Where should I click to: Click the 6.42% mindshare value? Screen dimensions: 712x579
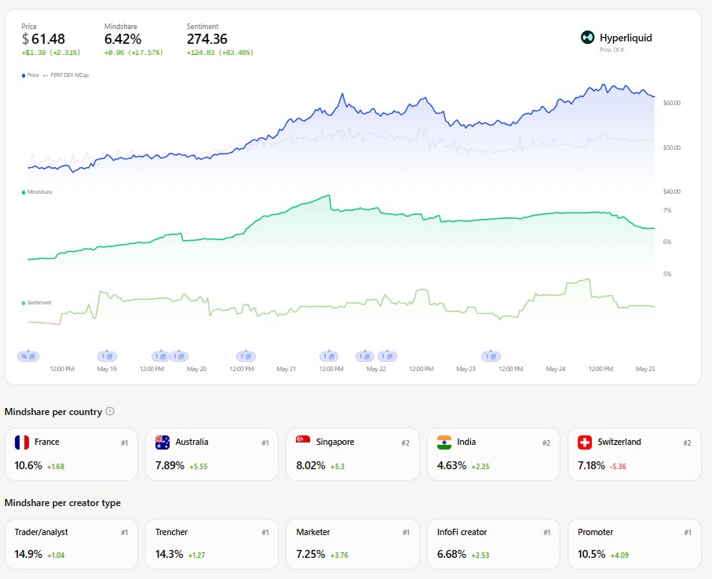tap(122, 39)
